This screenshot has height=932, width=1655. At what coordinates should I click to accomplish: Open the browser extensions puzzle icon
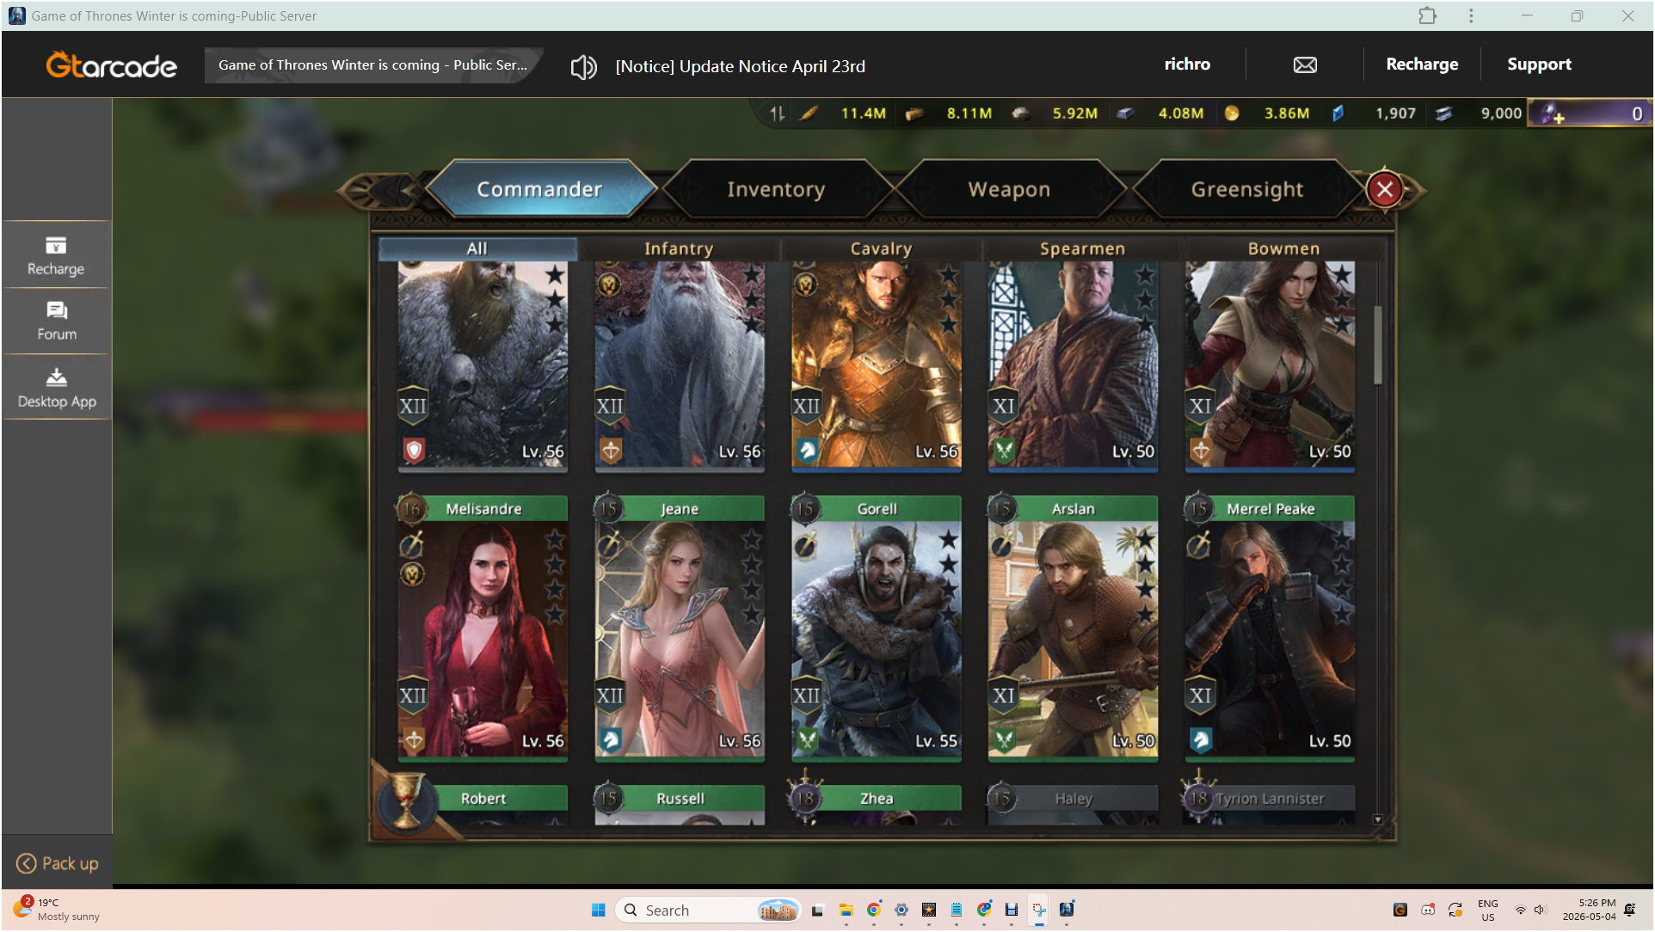1428,15
